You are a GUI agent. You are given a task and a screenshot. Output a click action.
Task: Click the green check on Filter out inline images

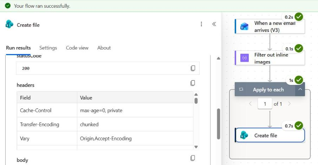299,48
